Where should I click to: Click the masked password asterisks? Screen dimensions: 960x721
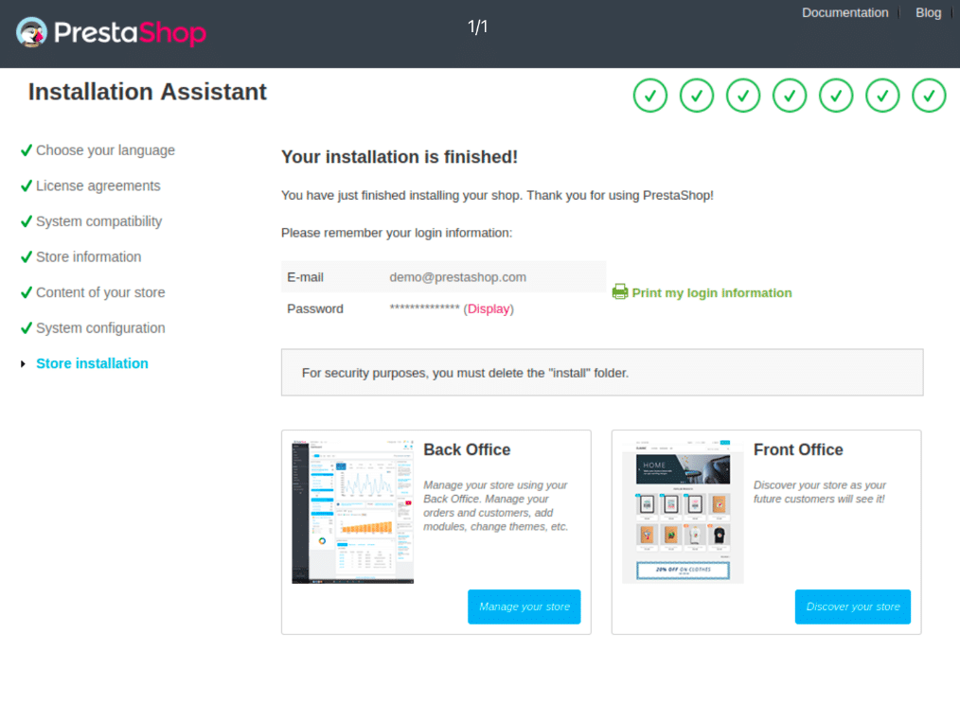[x=424, y=308]
